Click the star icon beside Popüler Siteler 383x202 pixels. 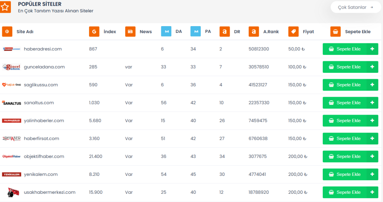5,7
